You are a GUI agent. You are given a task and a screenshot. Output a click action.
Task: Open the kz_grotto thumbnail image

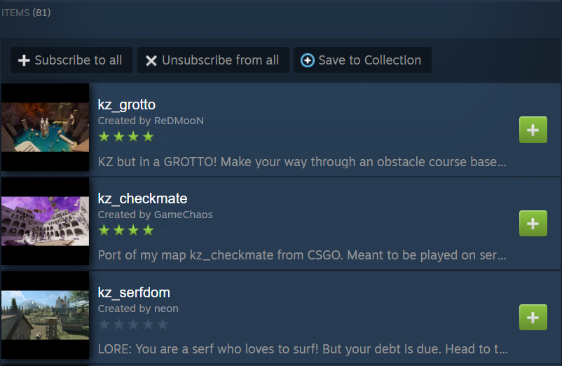click(45, 127)
